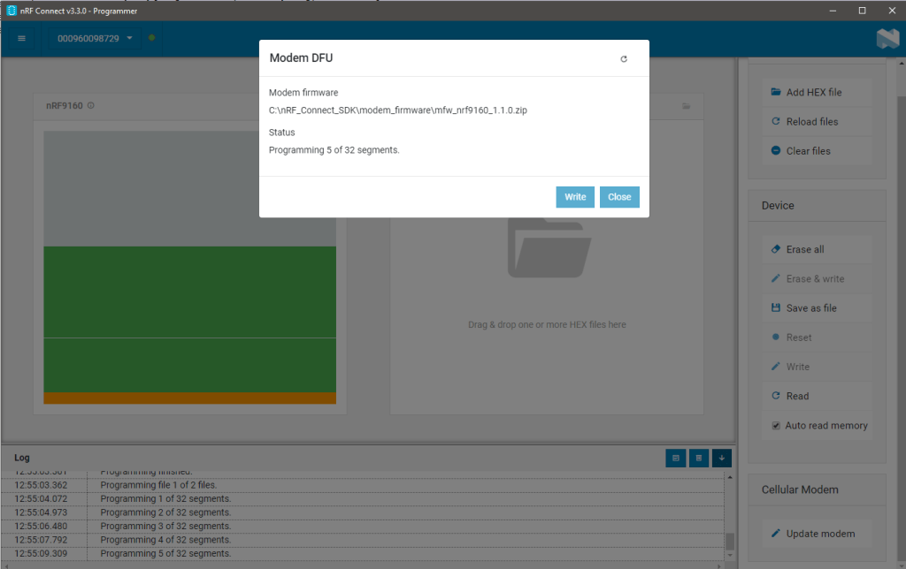Click the green memory region block

coord(189,292)
